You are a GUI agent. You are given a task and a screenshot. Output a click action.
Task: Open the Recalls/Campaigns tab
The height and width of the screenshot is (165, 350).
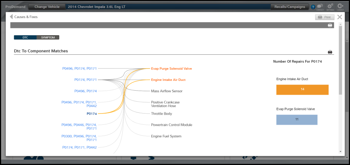point(290,7)
